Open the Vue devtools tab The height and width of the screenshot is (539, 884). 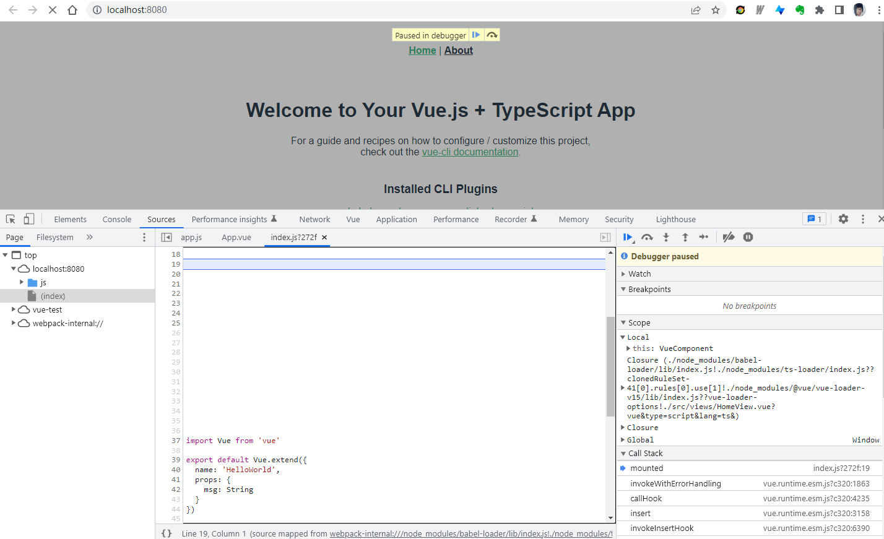[353, 219]
